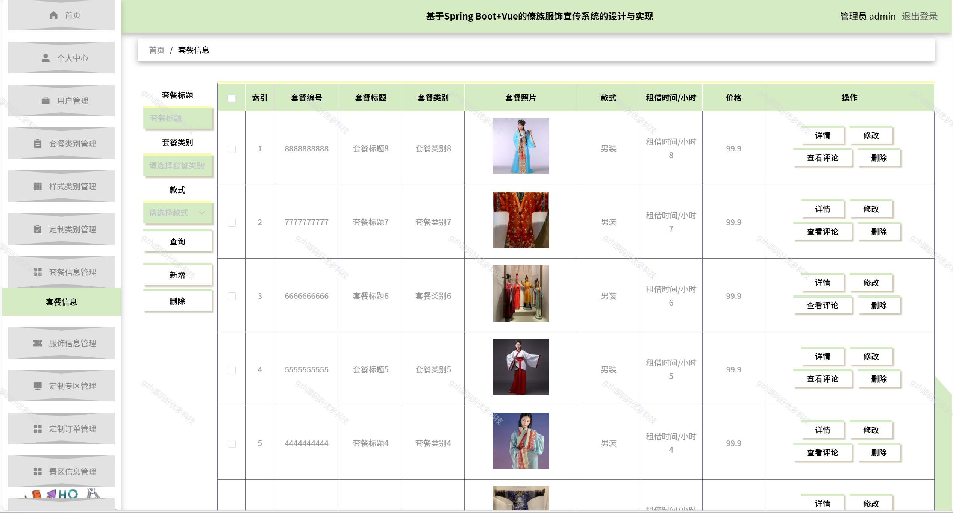
Task: Click 修改 for 套餐标题8
Action: coord(871,135)
